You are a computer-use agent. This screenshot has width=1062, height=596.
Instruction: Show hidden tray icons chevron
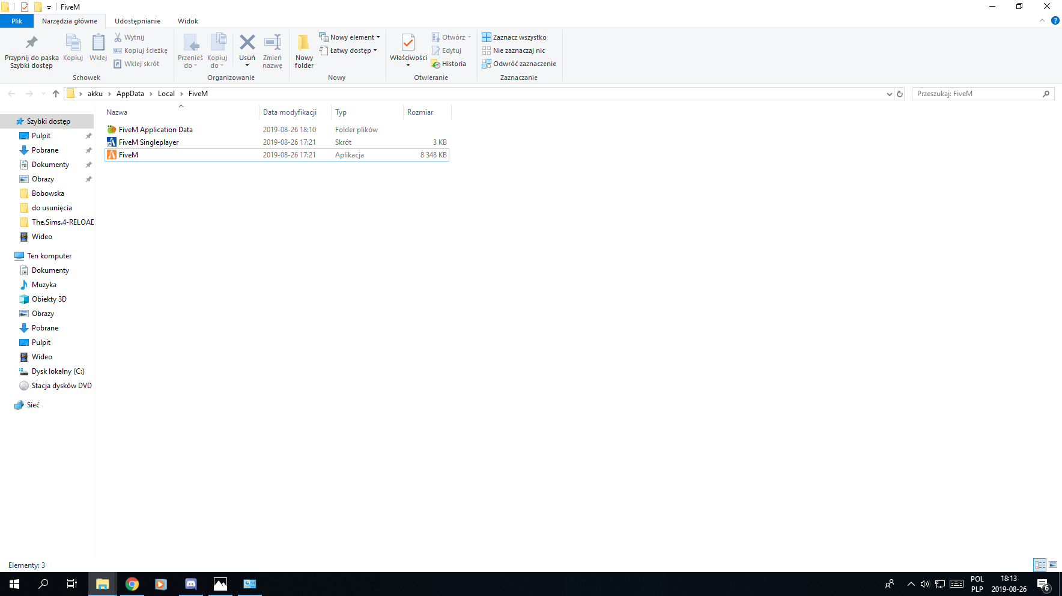pyautogui.click(x=911, y=584)
